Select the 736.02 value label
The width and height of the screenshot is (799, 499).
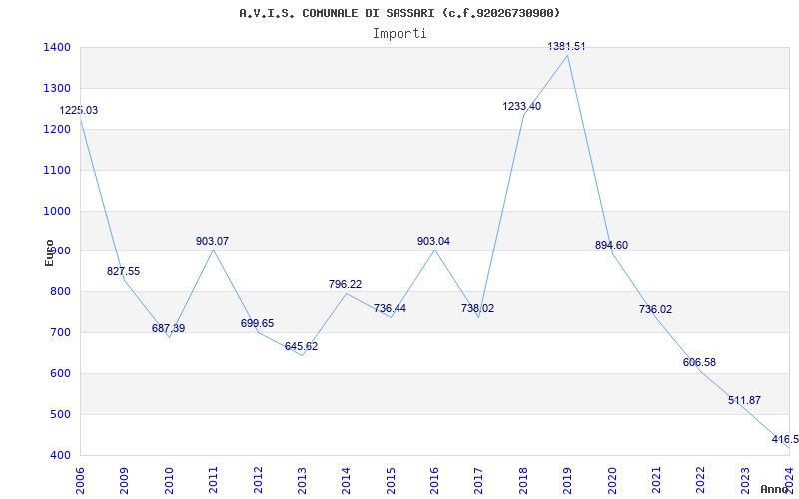(656, 309)
